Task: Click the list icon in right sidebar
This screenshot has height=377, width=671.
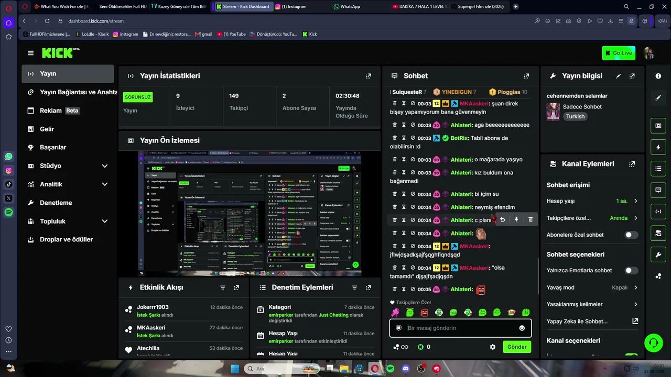Action: [658, 169]
